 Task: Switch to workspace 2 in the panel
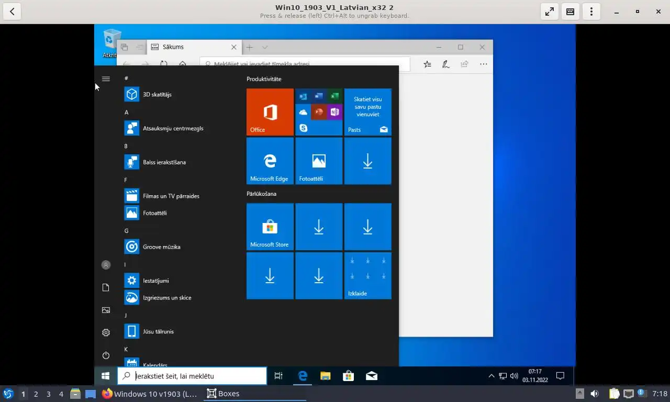pos(36,394)
